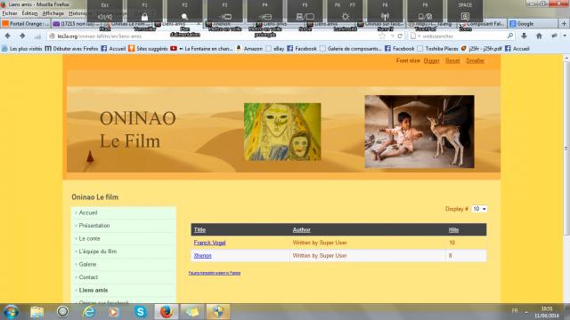The height and width of the screenshot is (320, 570).
Task: Click the painted mask picture in the banner
Action: 282,132
